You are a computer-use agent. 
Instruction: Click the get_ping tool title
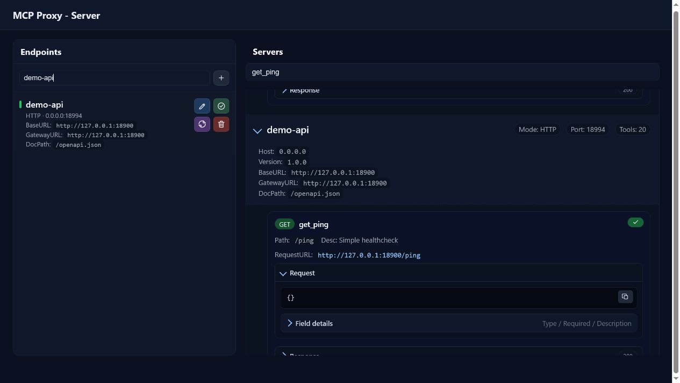[x=313, y=224]
